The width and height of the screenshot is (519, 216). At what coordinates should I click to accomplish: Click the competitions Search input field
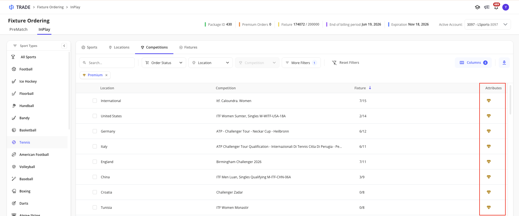pos(107,63)
